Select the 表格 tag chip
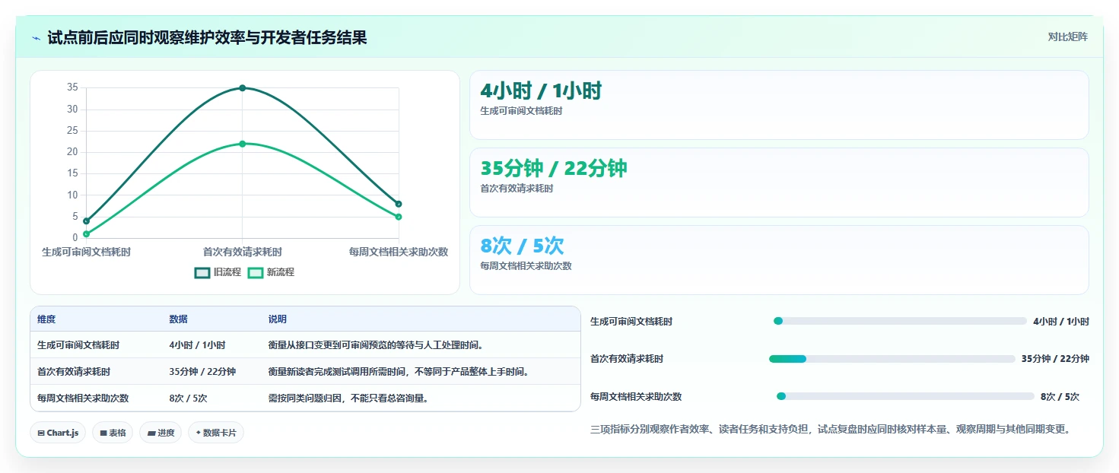 point(113,433)
